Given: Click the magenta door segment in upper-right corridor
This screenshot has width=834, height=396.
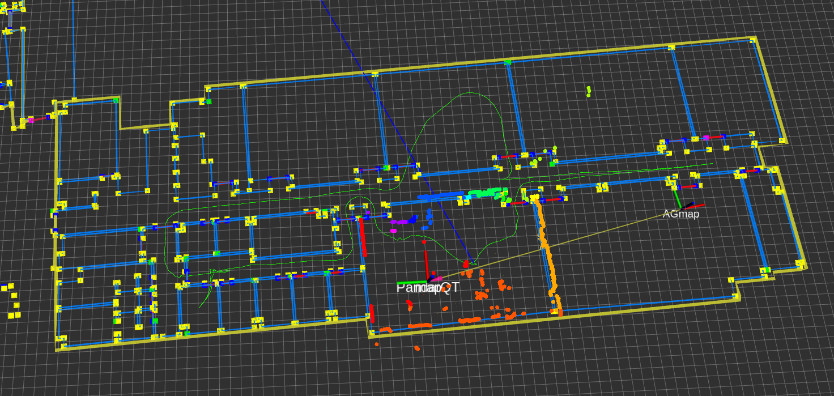Looking at the screenshot, I should (x=706, y=138).
